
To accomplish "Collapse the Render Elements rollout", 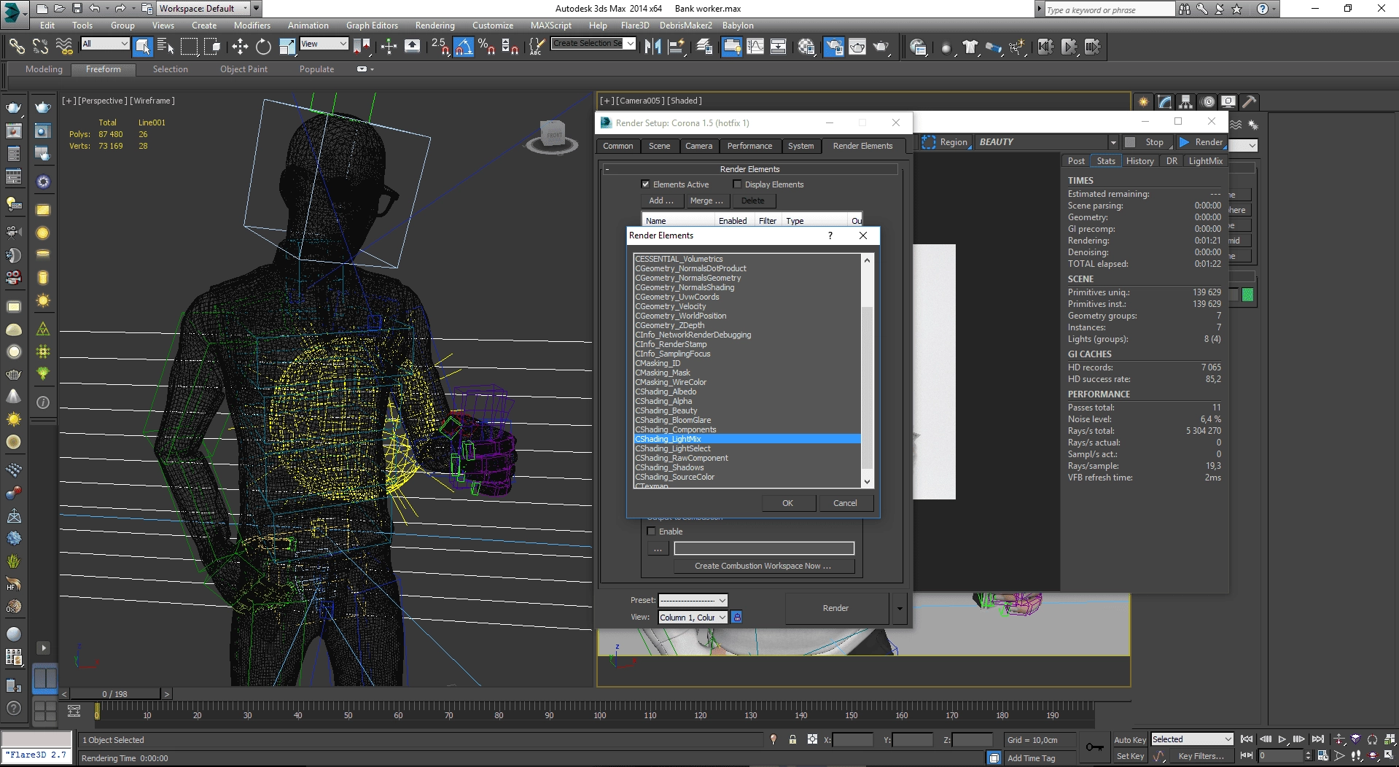I will 749,169.
